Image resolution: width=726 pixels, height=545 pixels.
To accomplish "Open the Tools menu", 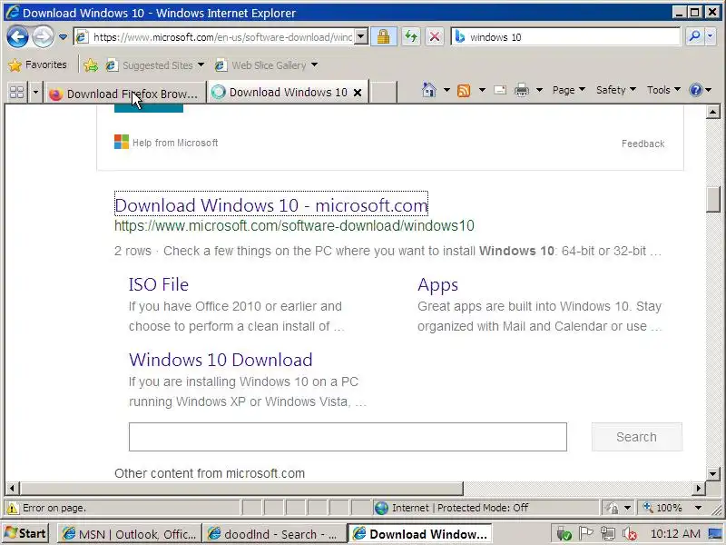I will tap(663, 89).
